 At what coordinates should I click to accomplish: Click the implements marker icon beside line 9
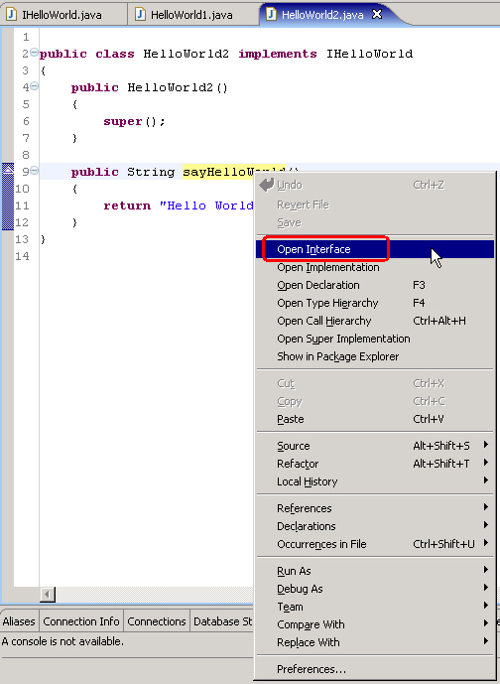8,171
